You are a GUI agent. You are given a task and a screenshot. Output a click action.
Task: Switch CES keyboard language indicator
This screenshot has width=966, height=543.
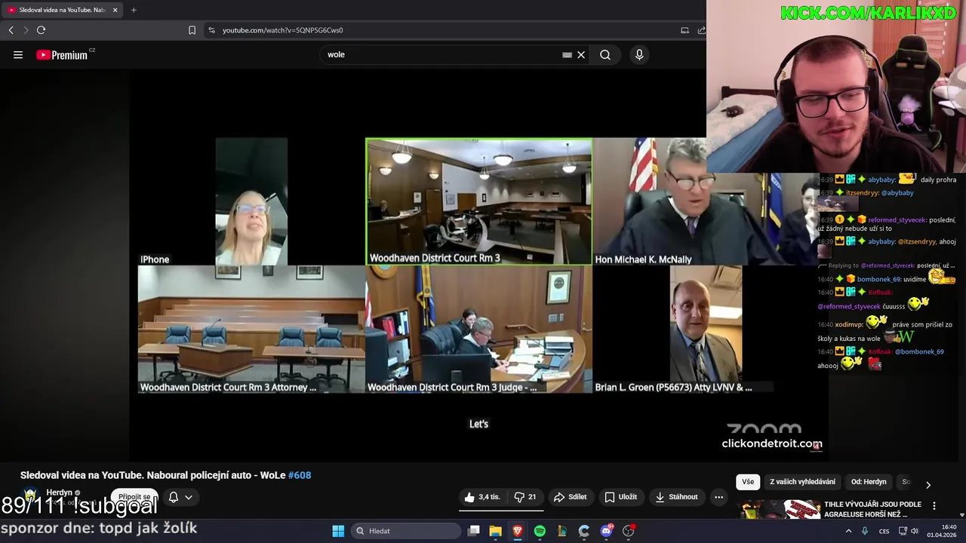pyautogui.click(x=884, y=531)
